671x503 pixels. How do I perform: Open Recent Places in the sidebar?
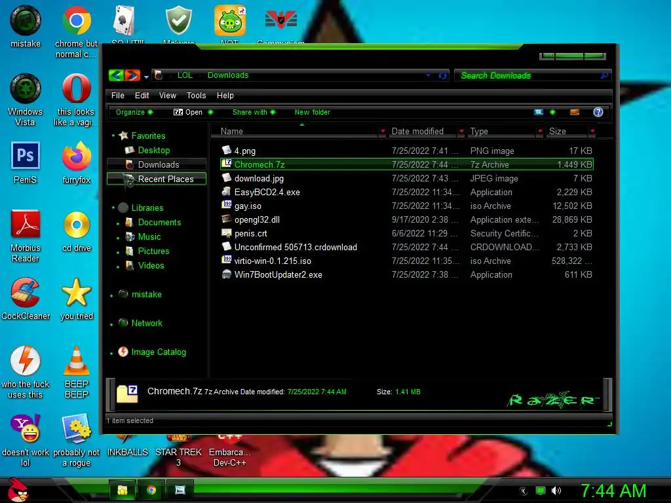coord(156,179)
